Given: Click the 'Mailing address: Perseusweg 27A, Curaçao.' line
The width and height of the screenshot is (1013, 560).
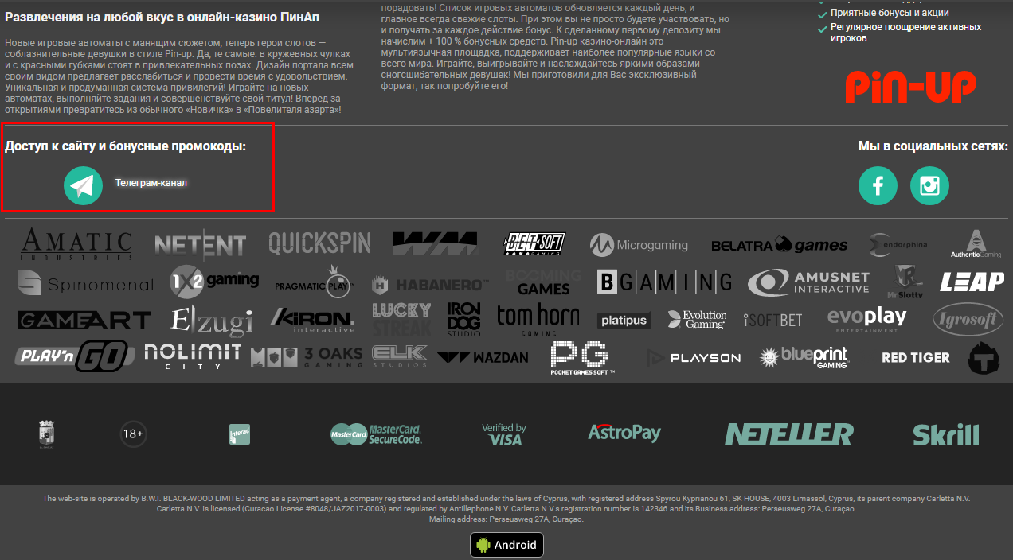Looking at the screenshot, I should coord(506,519).
